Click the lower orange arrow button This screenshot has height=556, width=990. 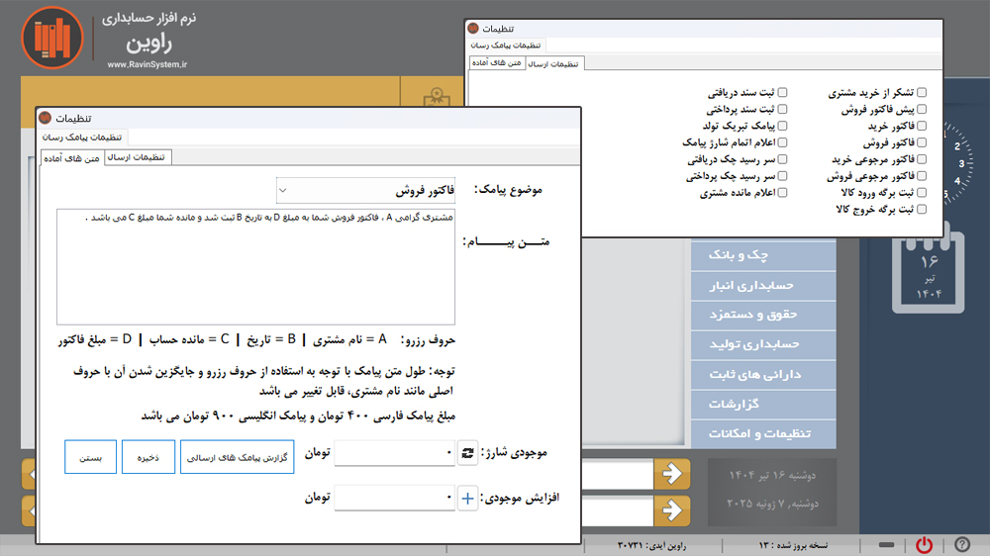(x=672, y=510)
